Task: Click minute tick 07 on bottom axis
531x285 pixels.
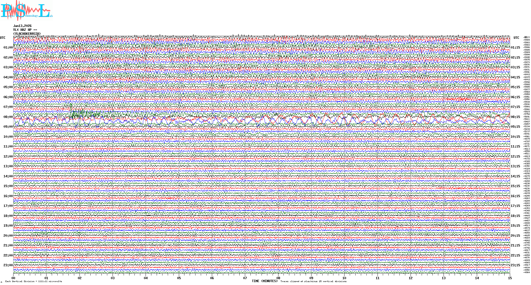Action: (245, 278)
